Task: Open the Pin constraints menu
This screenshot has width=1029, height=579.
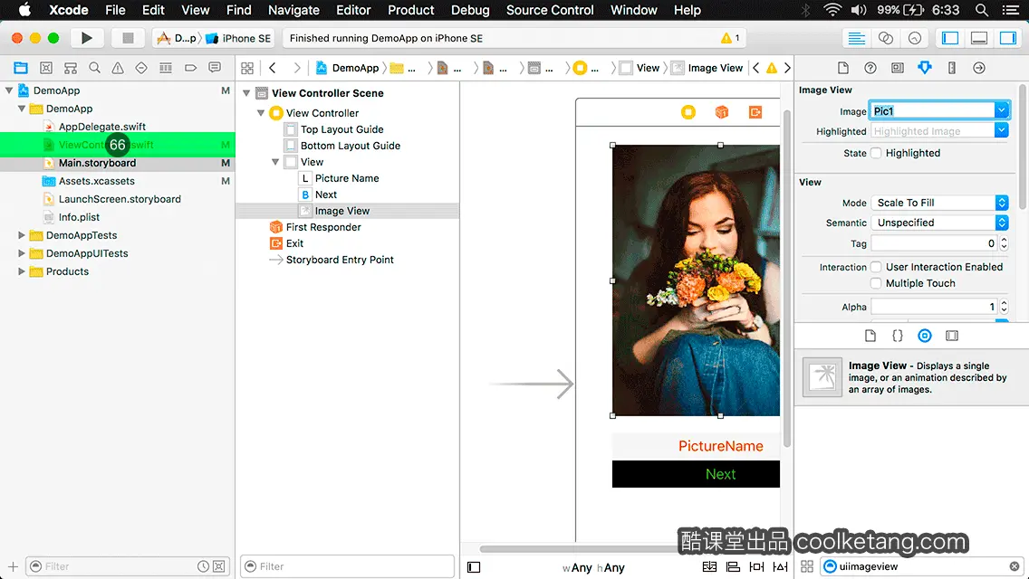Action: (x=756, y=566)
